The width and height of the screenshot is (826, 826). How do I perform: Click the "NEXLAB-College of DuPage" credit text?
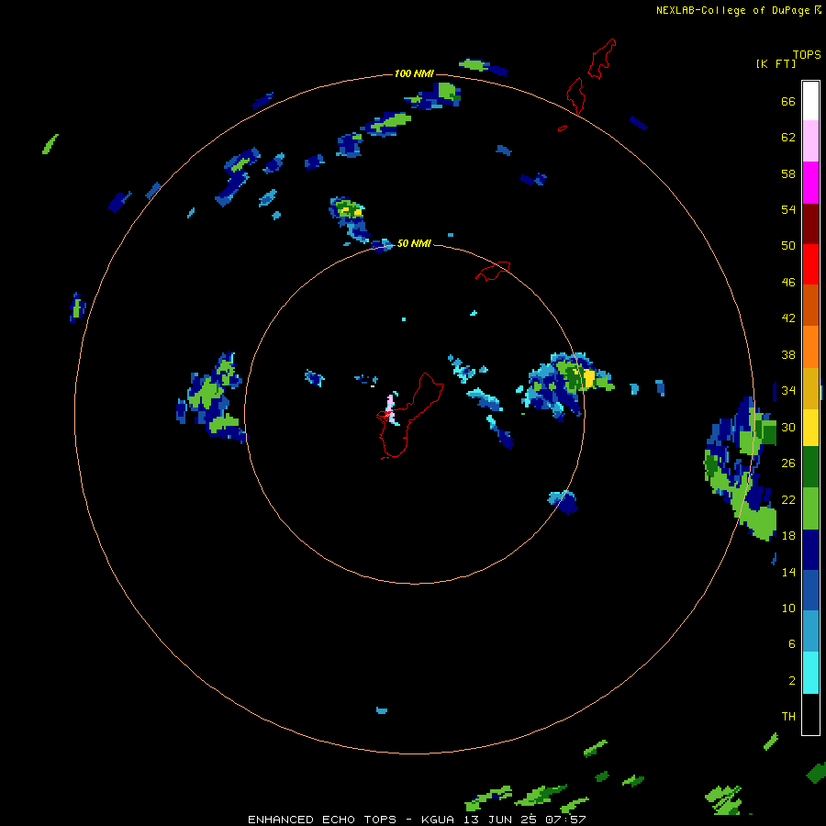732,10
